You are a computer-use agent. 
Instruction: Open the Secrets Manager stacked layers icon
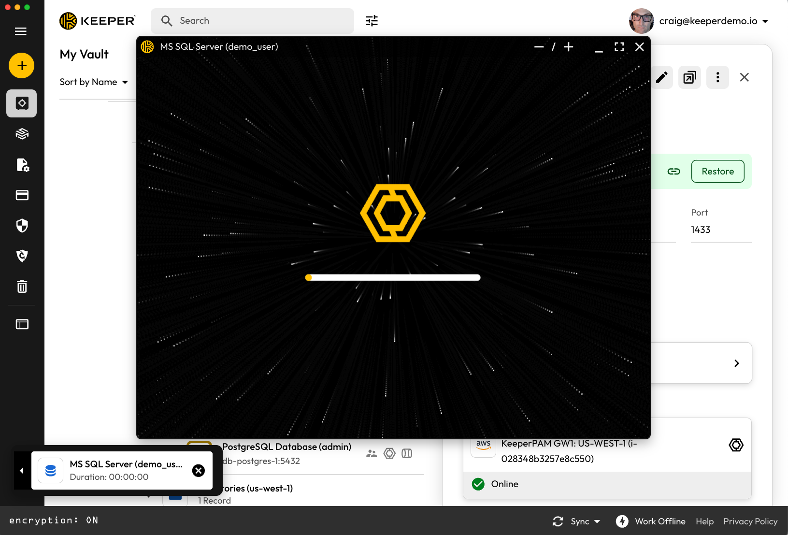(22, 134)
